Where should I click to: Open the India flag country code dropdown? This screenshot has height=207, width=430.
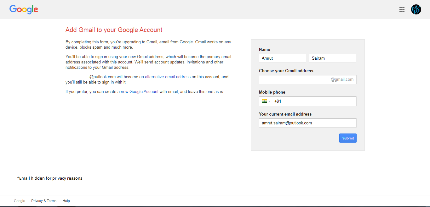tap(266, 101)
